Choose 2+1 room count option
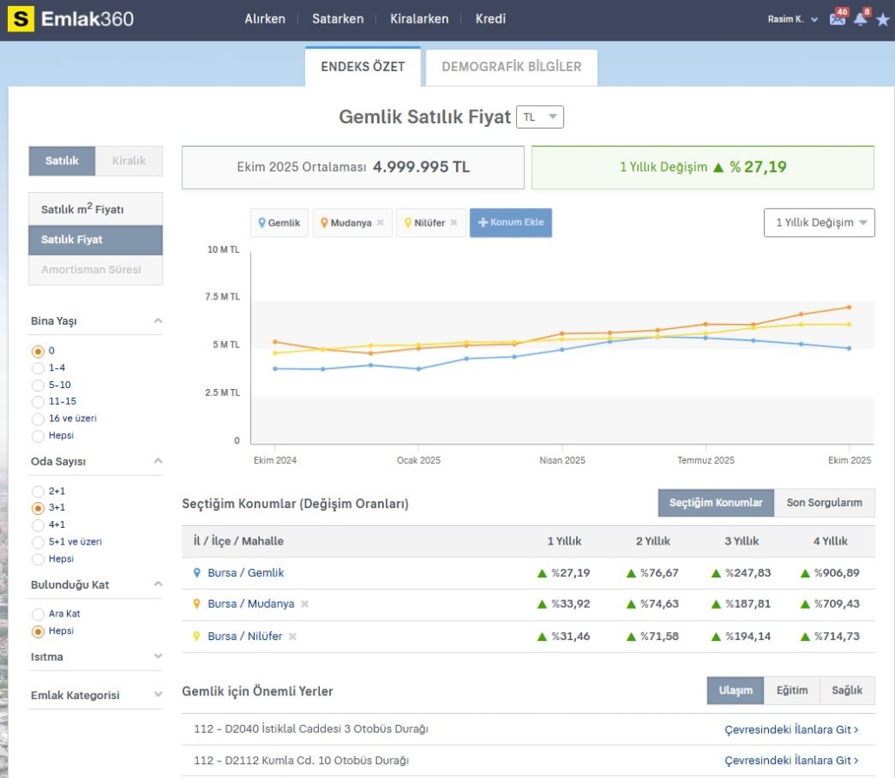The width and height of the screenshot is (895, 778). click(x=37, y=491)
